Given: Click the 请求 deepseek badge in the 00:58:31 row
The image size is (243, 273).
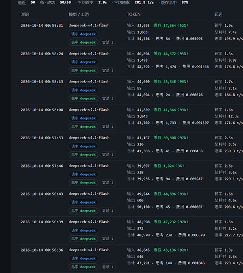Looking at the screenshot, I should click(x=84, y=34).
